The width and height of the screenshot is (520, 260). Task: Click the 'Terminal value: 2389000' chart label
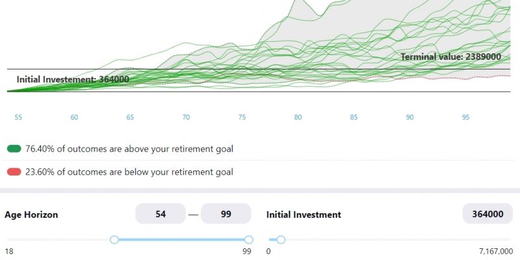pos(450,57)
